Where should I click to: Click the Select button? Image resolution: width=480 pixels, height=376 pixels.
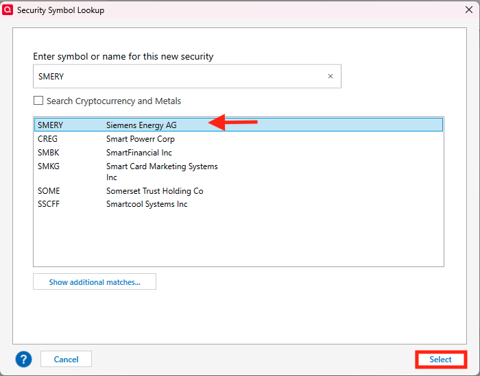pyautogui.click(x=440, y=360)
